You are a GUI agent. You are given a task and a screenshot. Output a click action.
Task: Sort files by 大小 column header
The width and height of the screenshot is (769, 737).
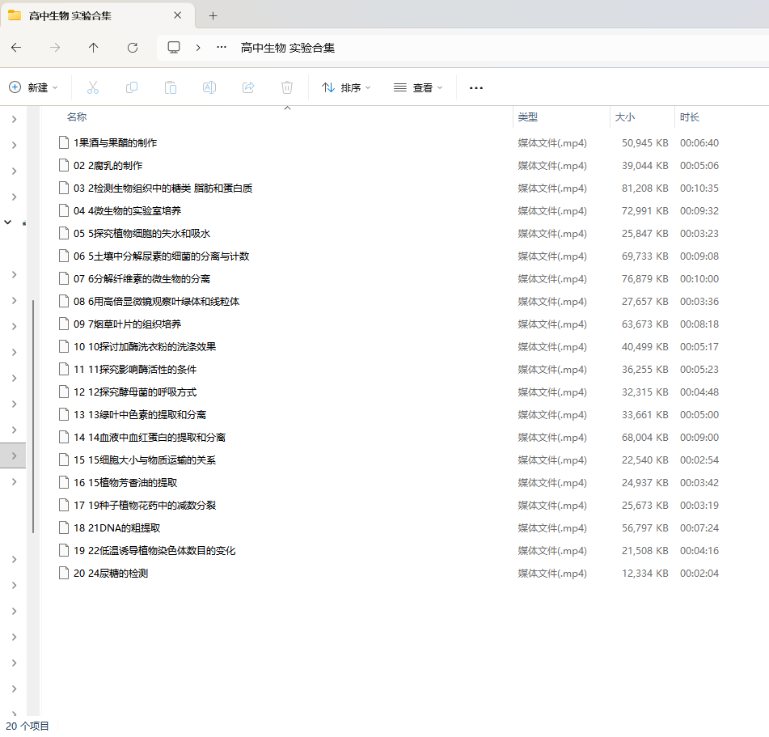[x=625, y=117]
